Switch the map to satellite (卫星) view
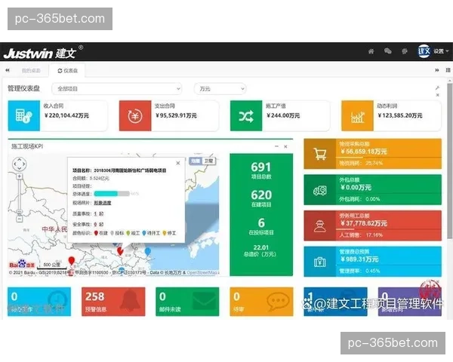Viewport: 453px width, 362px height. [209, 161]
